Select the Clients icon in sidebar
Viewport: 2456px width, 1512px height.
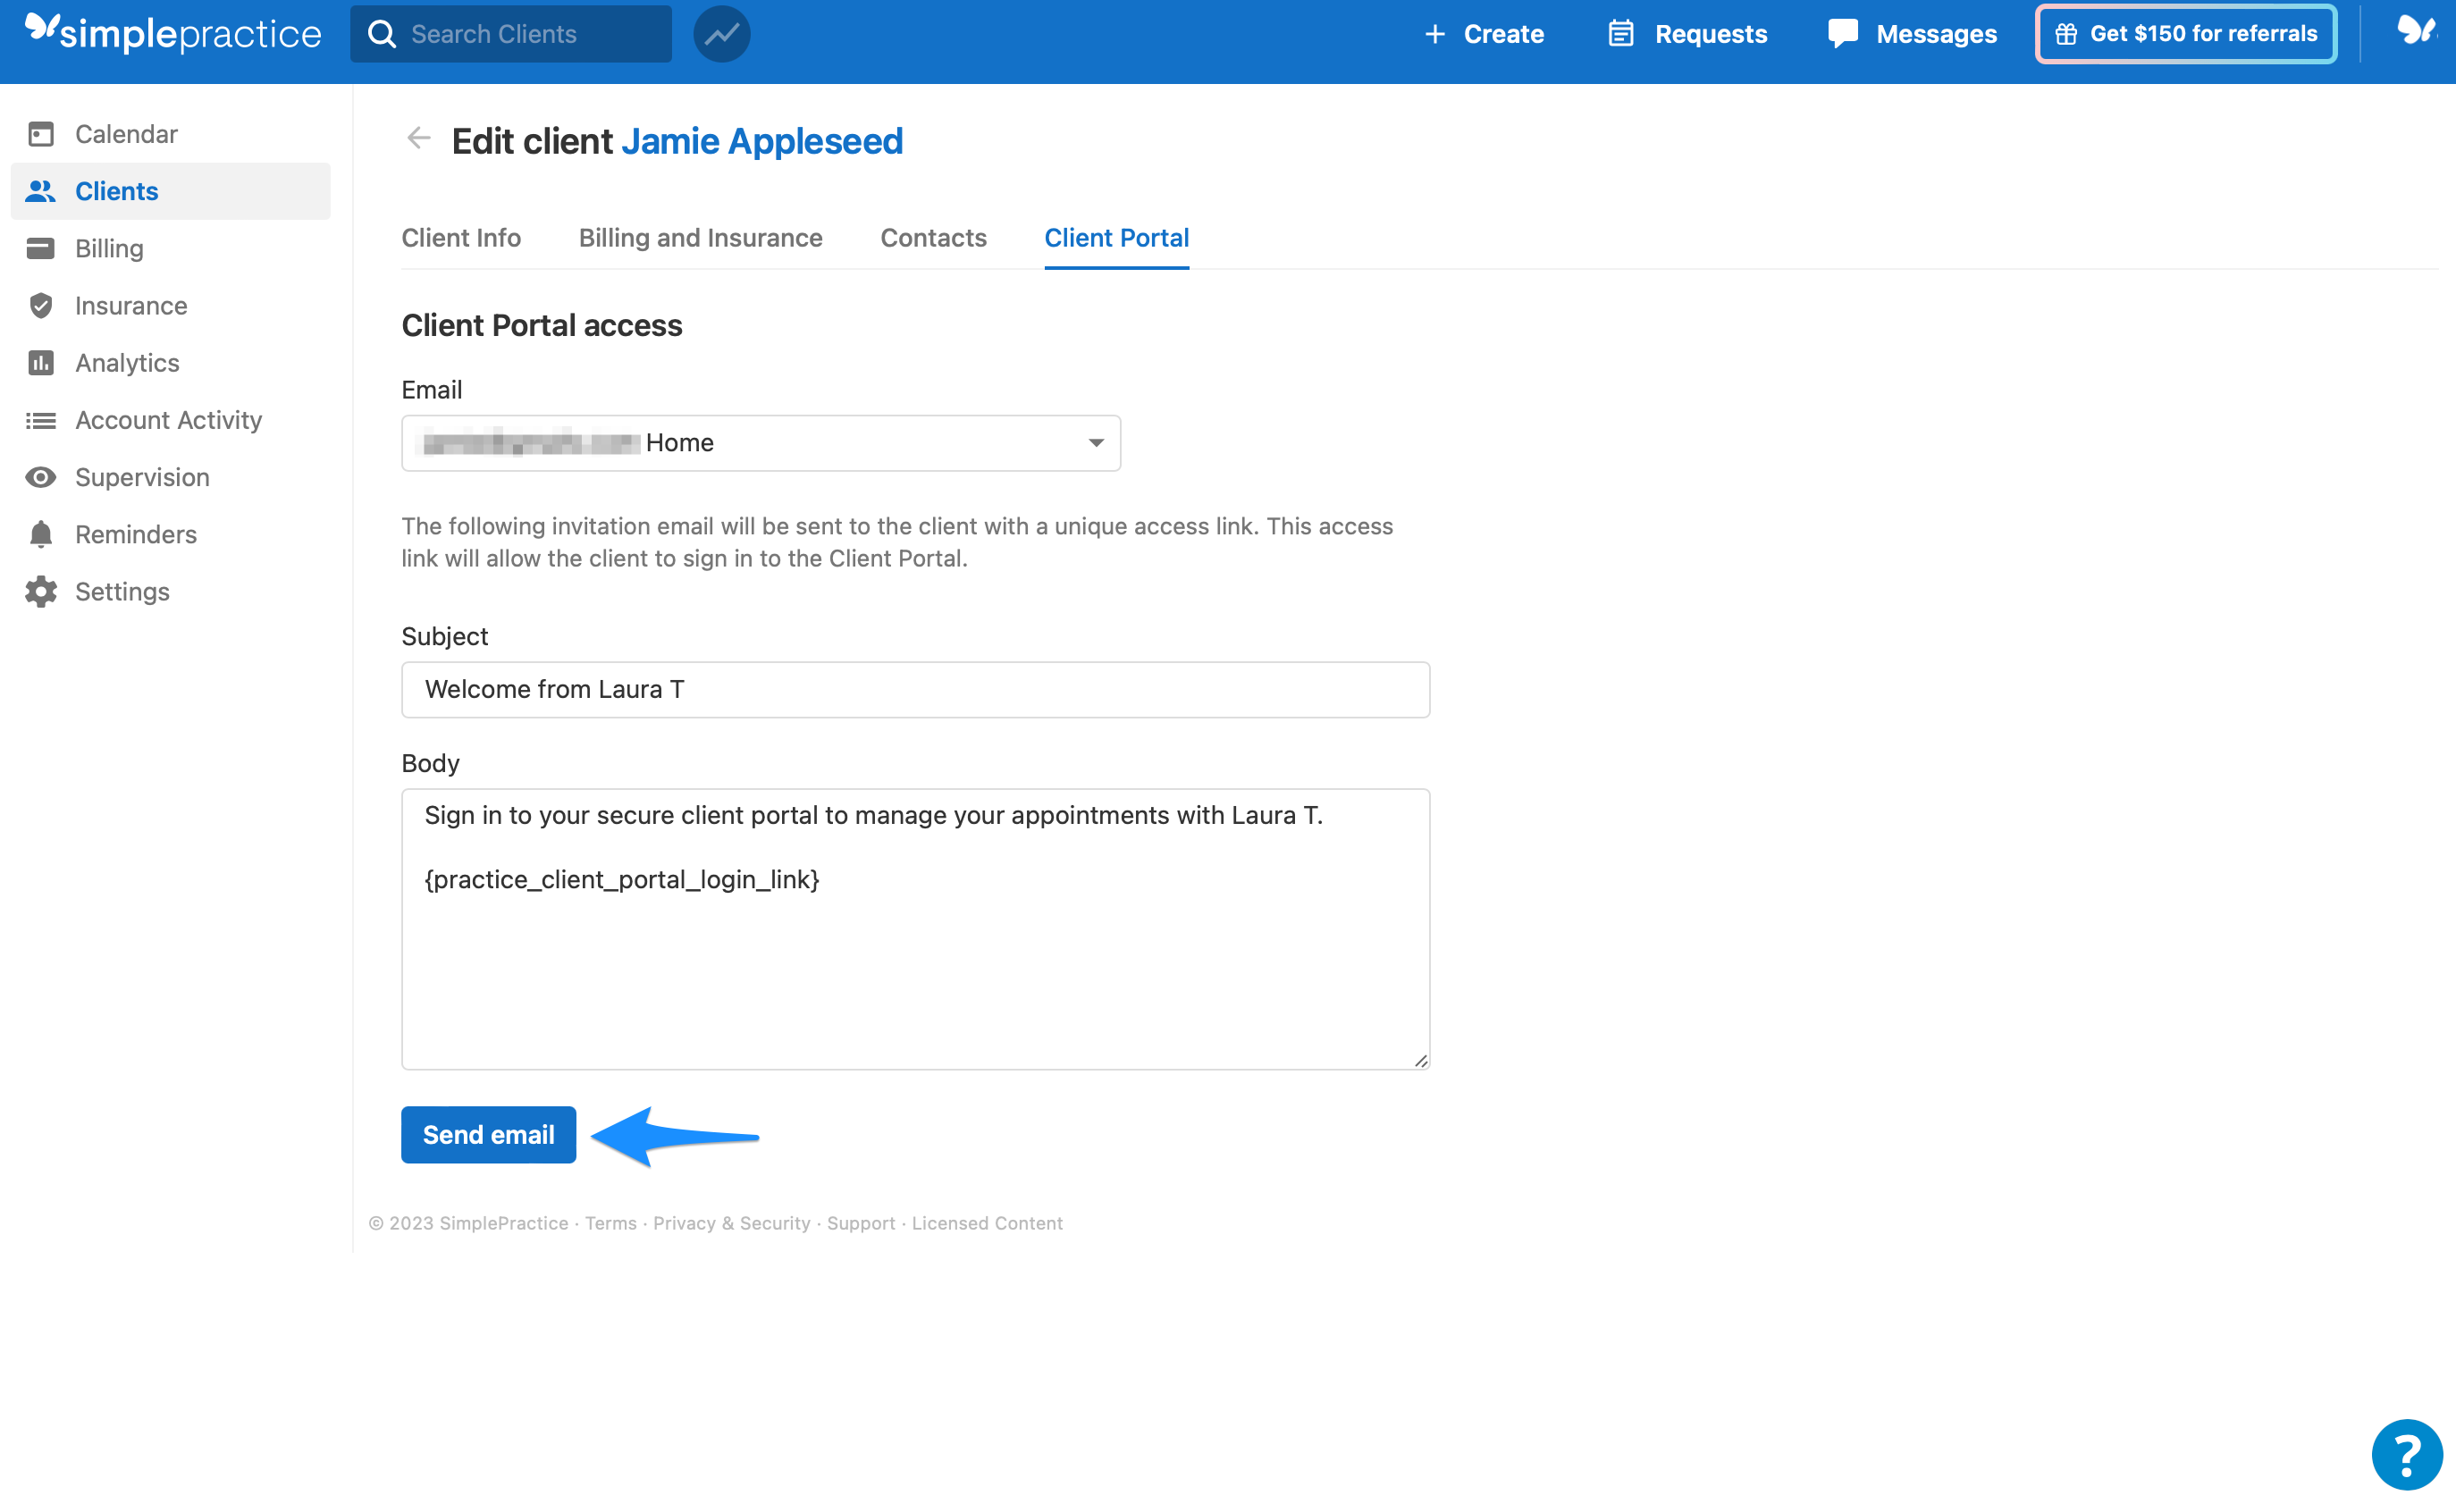(x=41, y=190)
